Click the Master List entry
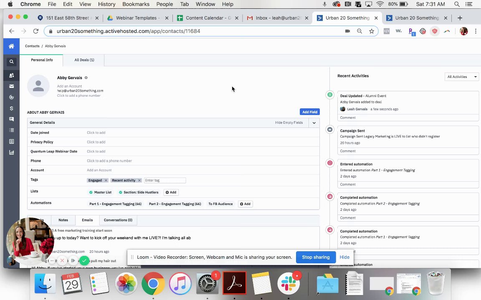481x300 pixels. 100,192
